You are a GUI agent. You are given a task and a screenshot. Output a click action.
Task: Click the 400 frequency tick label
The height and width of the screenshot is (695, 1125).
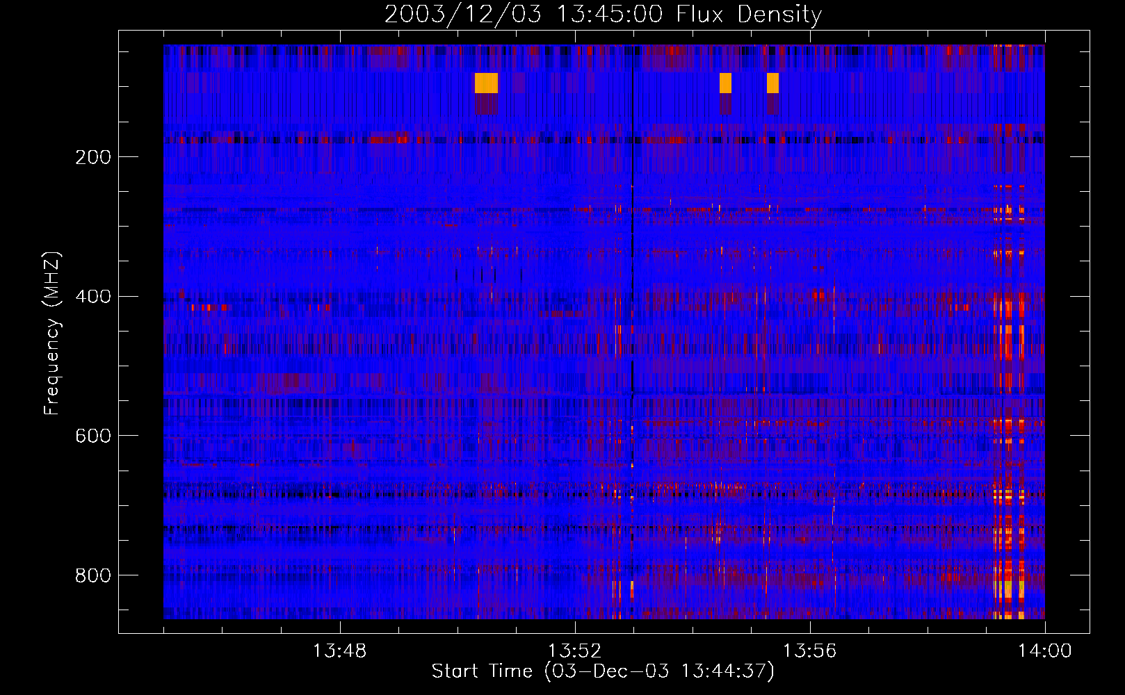pos(93,297)
